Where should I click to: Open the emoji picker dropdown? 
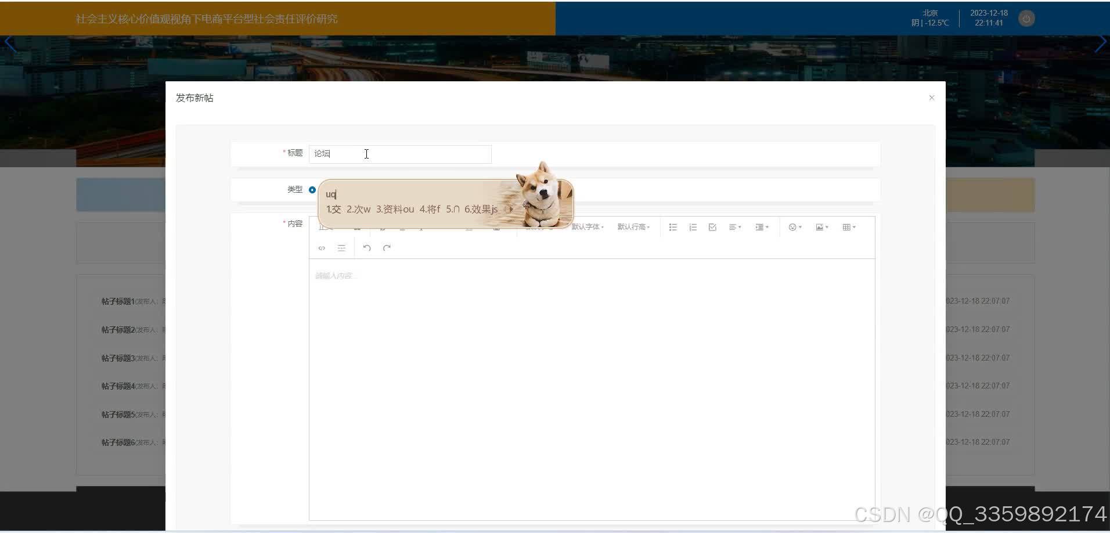pyautogui.click(x=795, y=227)
